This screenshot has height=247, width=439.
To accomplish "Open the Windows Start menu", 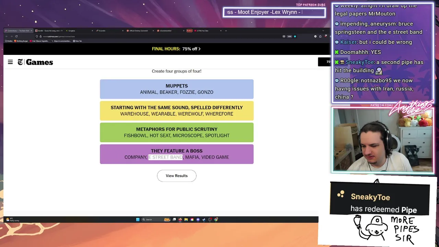I will click(x=138, y=220).
